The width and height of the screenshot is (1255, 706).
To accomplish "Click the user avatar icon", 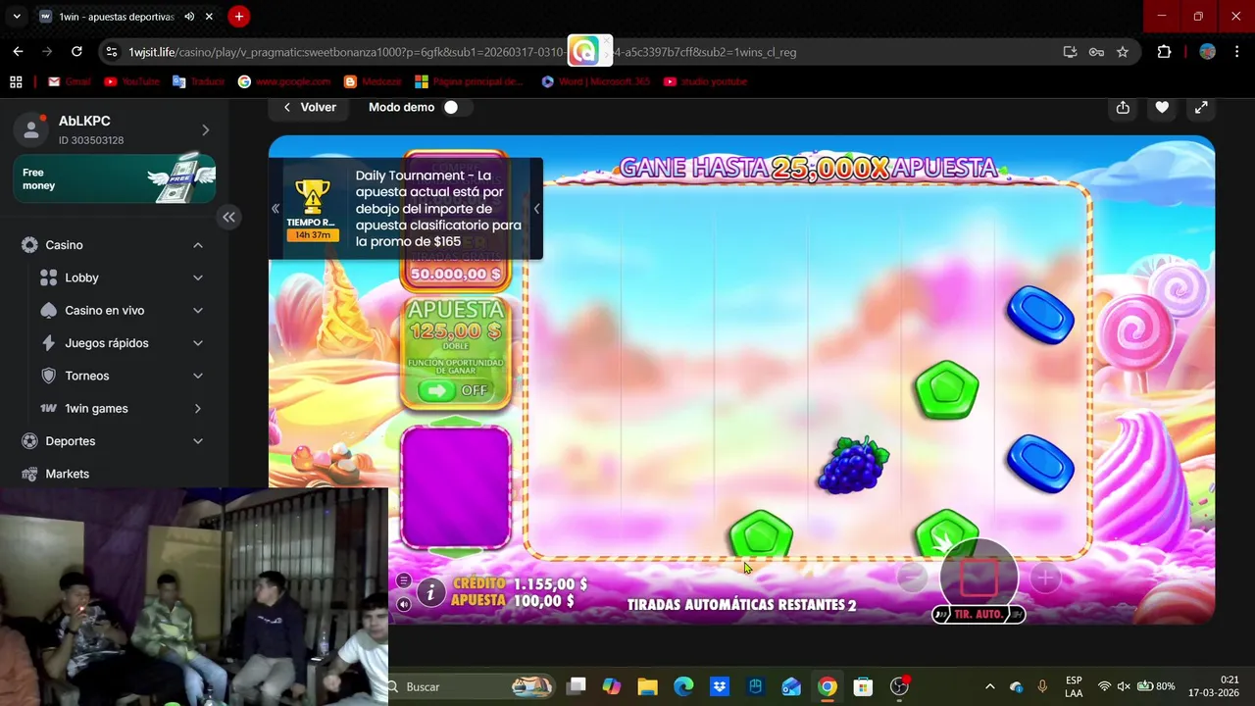I will tap(31, 129).
